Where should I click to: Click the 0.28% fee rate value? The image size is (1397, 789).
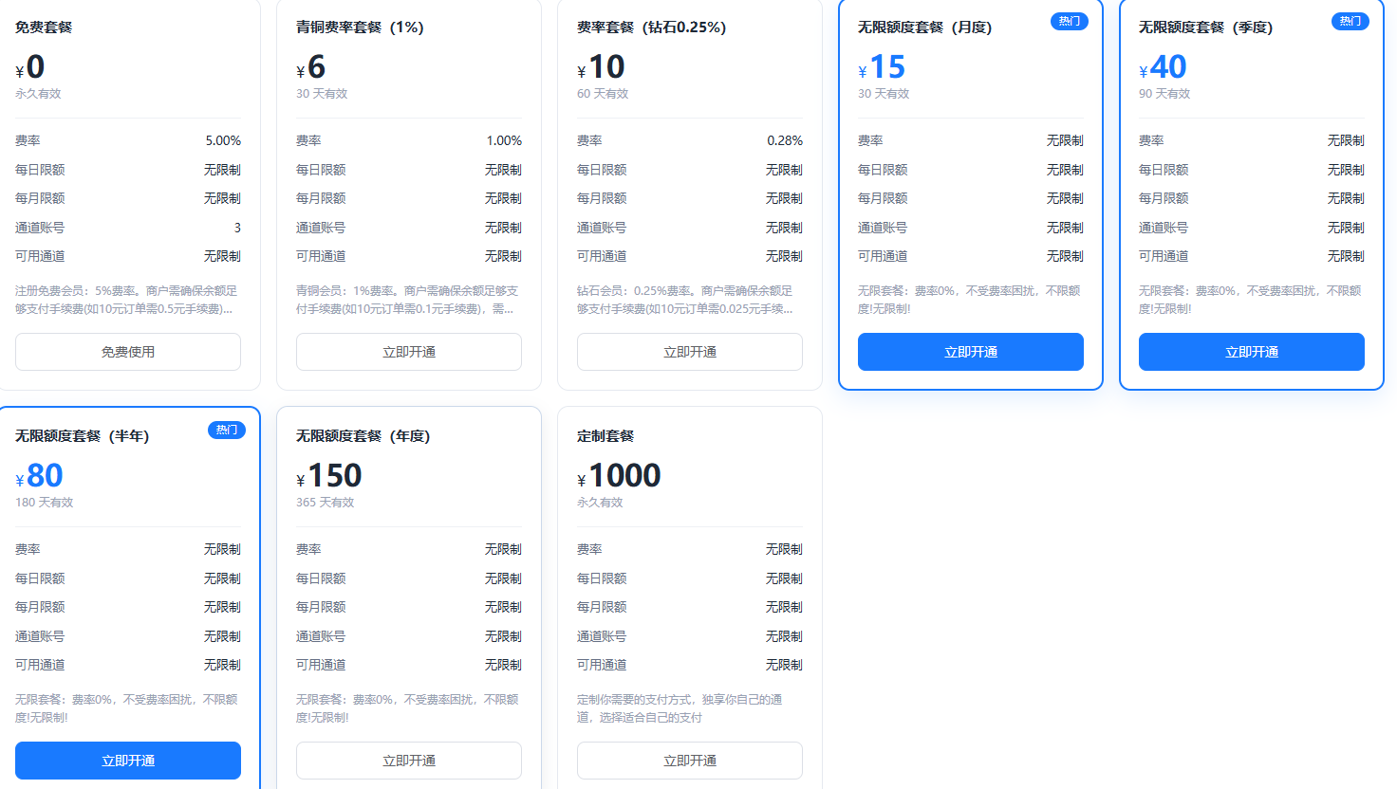pos(785,140)
